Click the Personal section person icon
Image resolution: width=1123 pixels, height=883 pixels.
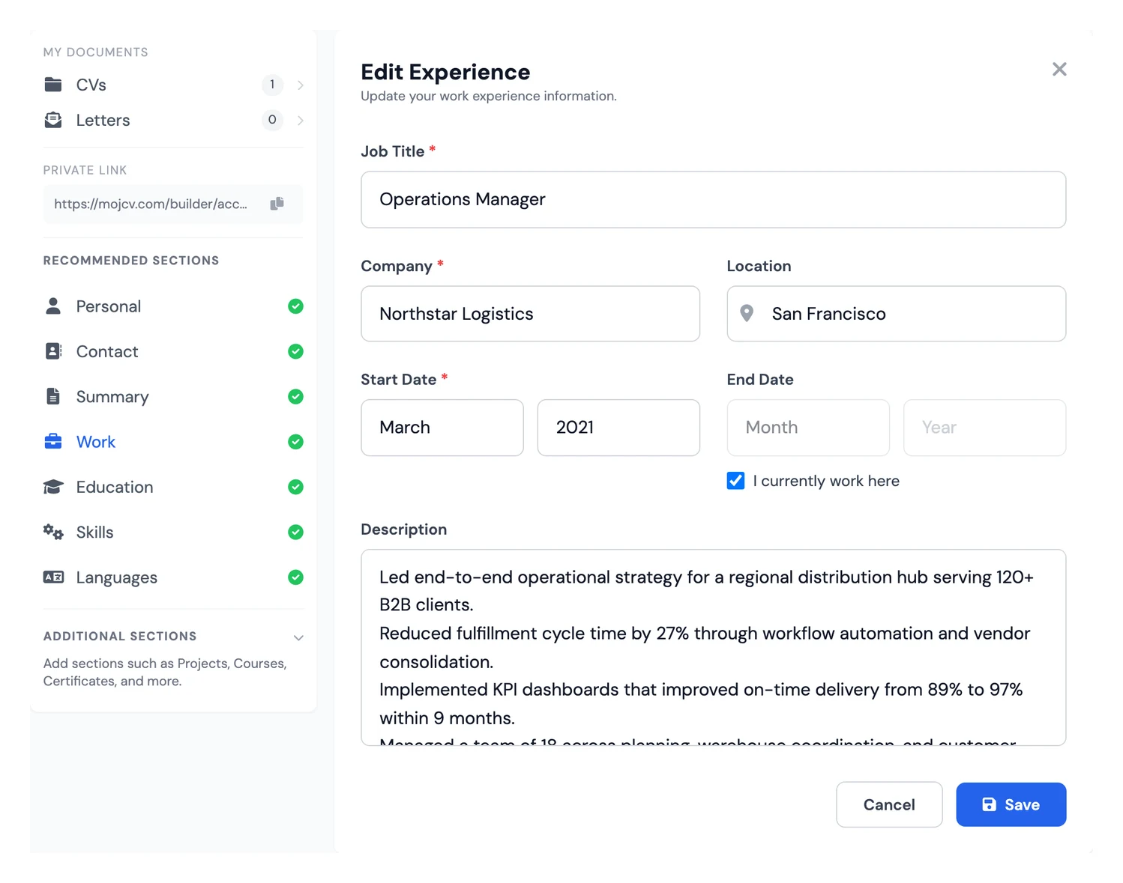[53, 306]
